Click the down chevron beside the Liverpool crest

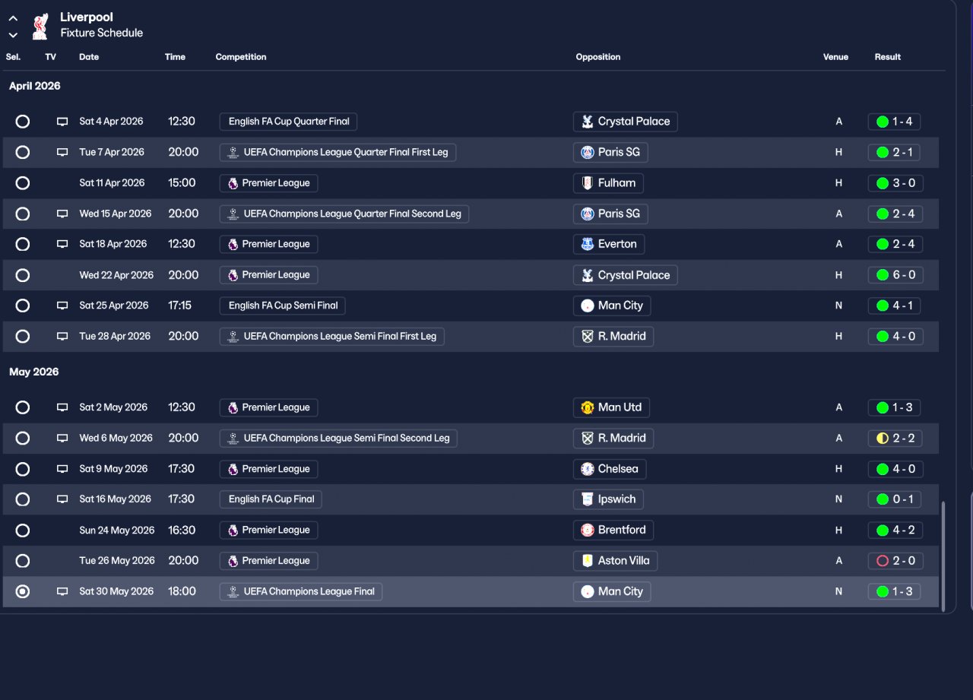point(13,34)
